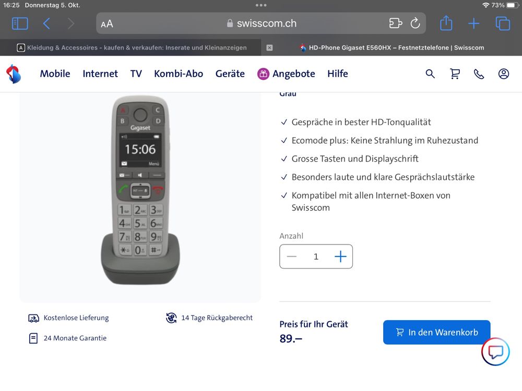Open the shopping cart icon
The width and height of the screenshot is (522, 391).
[455, 74]
